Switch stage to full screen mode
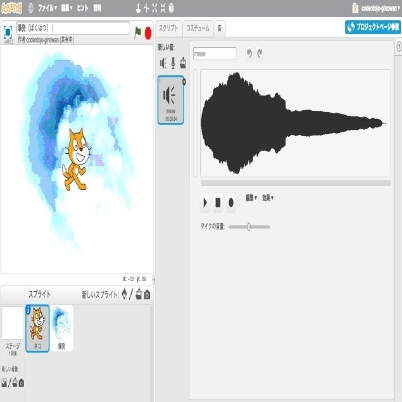 click(x=8, y=32)
